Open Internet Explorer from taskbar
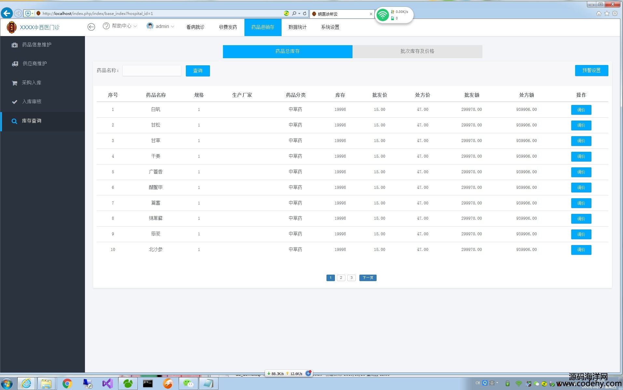623x390 pixels. coord(26,383)
